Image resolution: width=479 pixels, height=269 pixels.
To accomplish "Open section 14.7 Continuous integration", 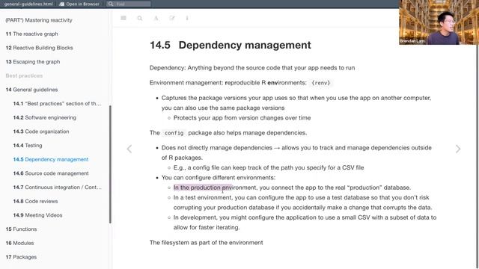I will tap(57, 188).
